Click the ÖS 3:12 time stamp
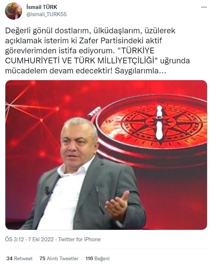This screenshot has height=267, width=211. [x=14, y=239]
